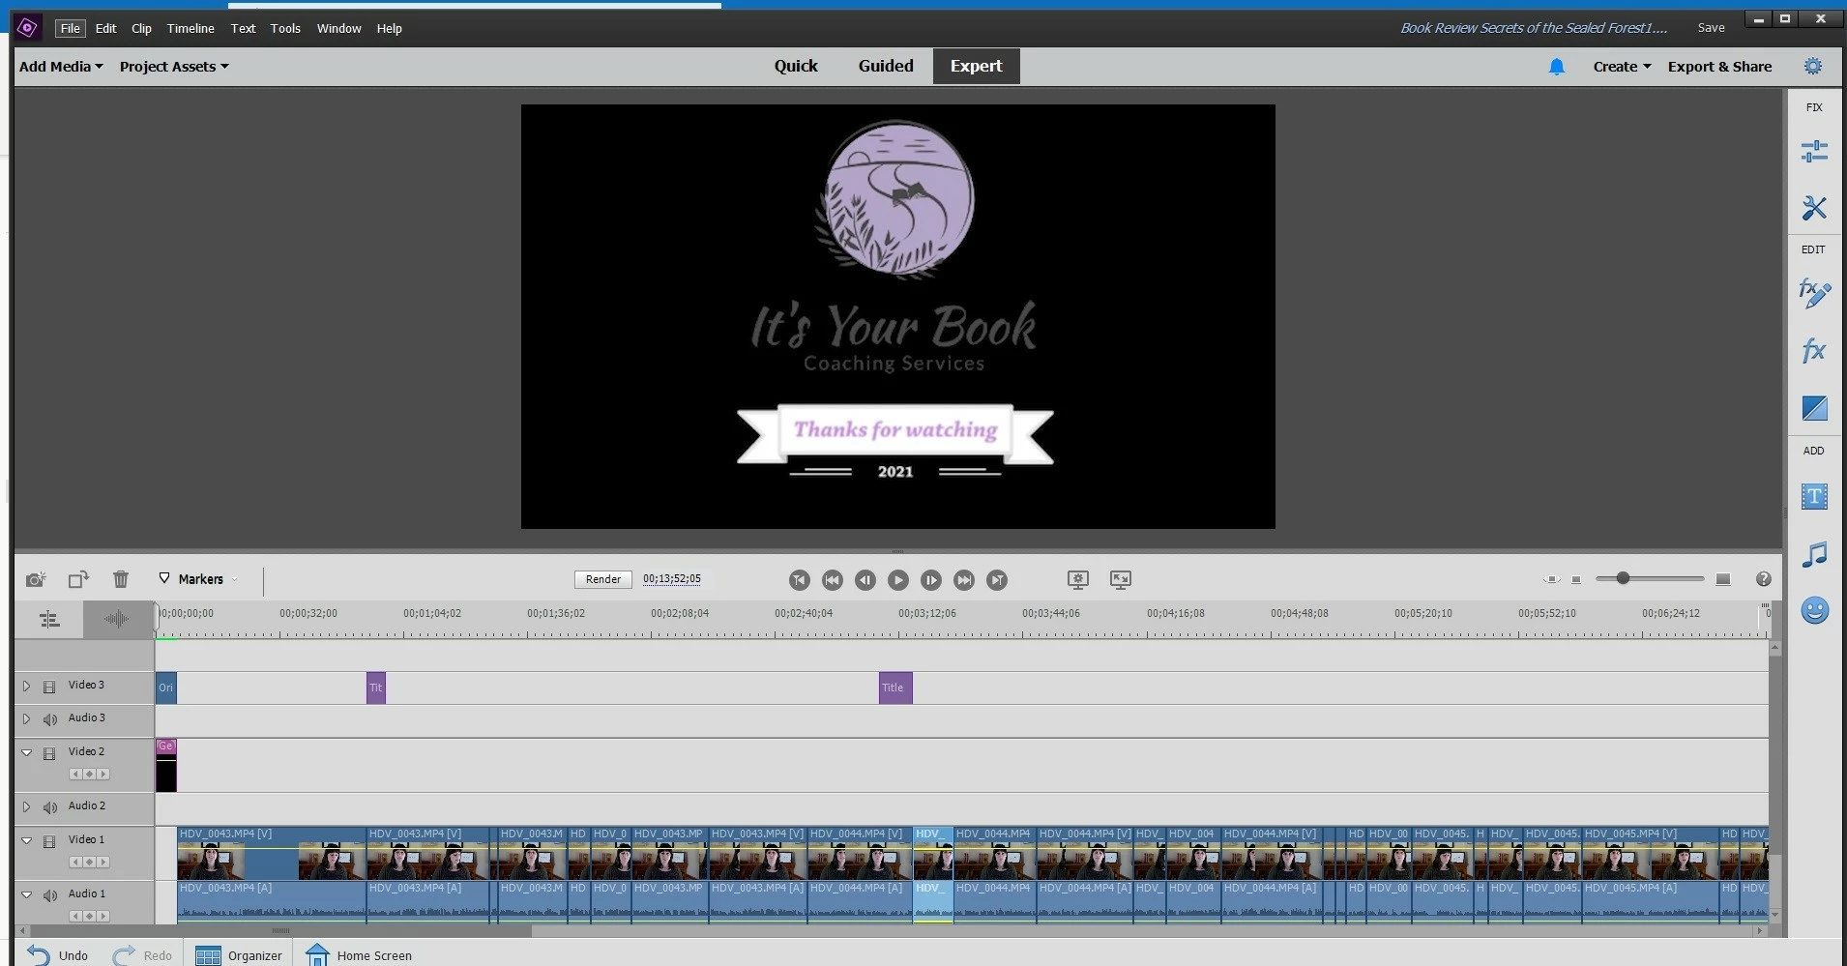This screenshot has height=966, width=1847.
Task: Click the fast forward button
Action: 964,580
